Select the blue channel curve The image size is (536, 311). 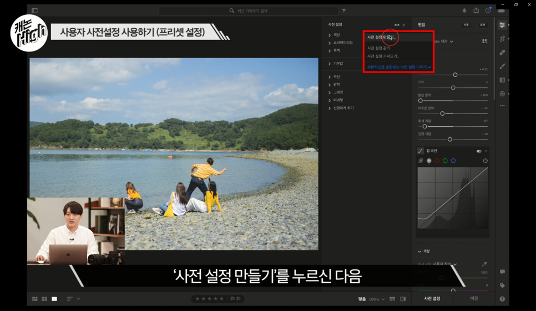453,160
